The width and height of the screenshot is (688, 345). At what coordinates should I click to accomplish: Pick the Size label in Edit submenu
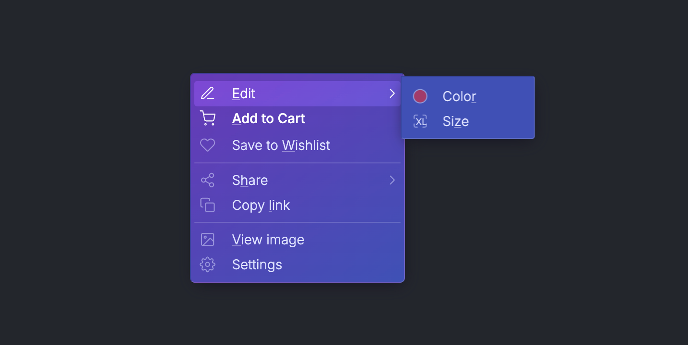(x=456, y=121)
